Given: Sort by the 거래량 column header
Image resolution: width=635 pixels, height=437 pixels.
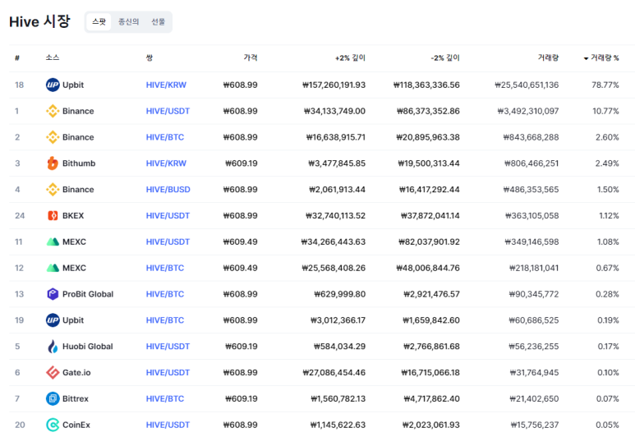Looking at the screenshot, I should point(548,58).
